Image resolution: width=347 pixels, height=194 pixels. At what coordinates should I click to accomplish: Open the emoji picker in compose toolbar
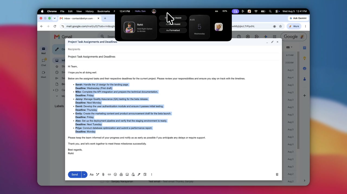coord(115,174)
